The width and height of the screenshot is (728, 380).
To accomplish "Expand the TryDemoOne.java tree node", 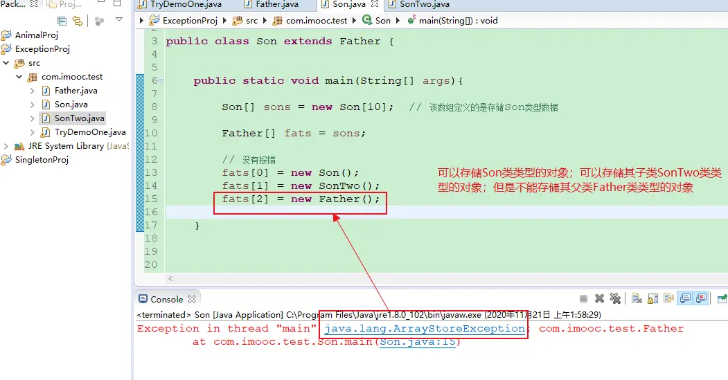I will pyautogui.click(x=32, y=133).
